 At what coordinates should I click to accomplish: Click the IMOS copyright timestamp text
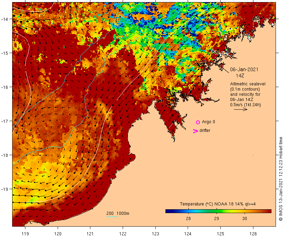click(x=280, y=179)
